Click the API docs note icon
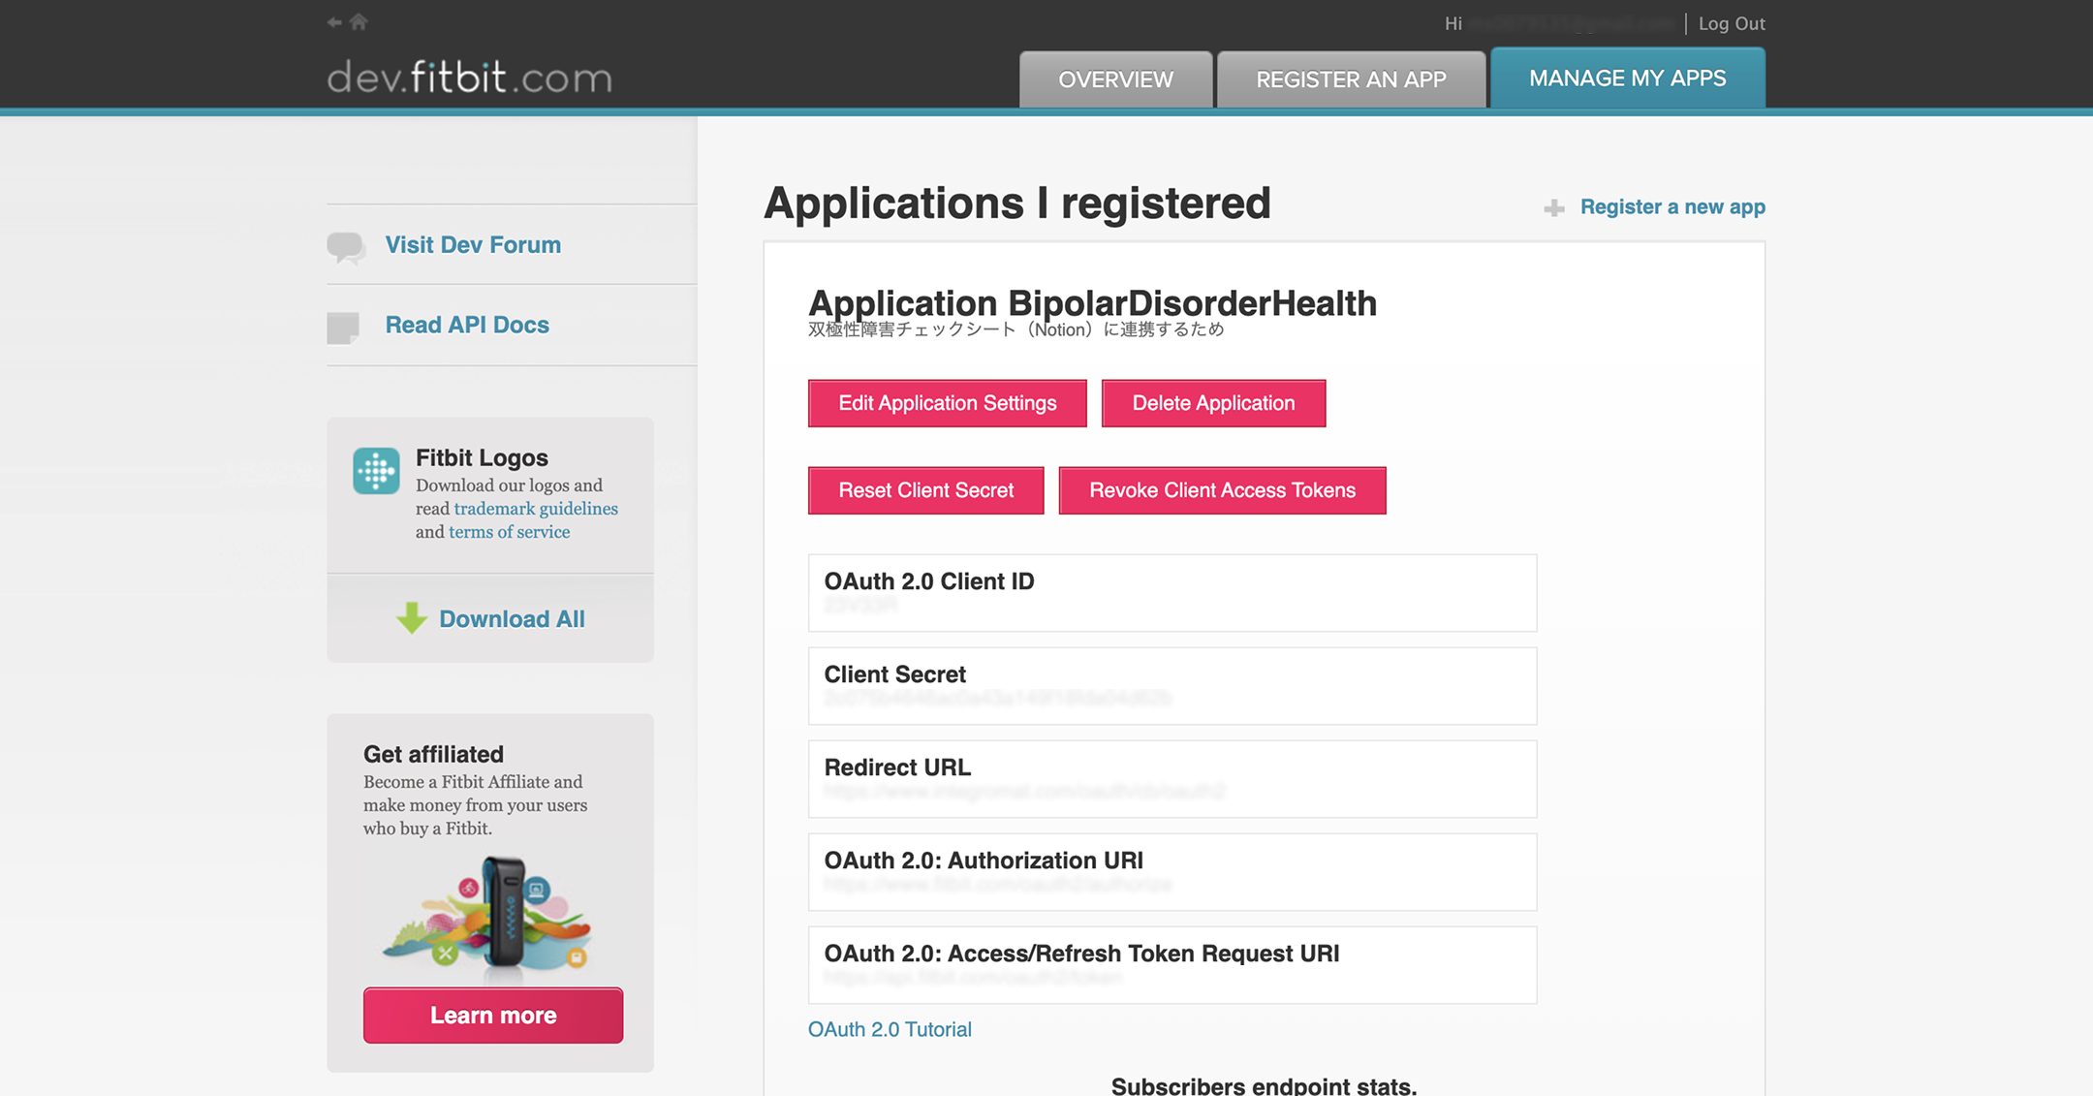The width and height of the screenshot is (2093, 1096). pos(343,328)
